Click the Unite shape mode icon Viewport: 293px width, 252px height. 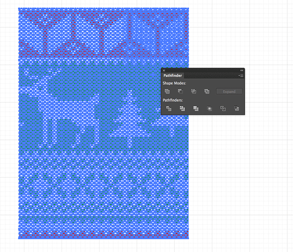(x=167, y=91)
